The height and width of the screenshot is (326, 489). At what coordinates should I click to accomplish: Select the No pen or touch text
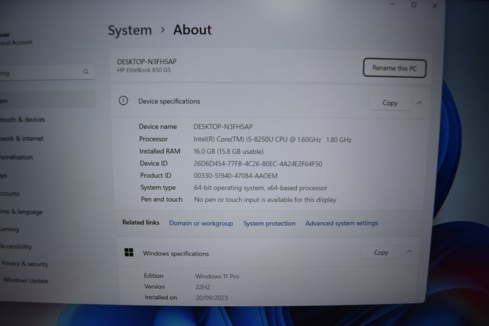coord(265,200)
